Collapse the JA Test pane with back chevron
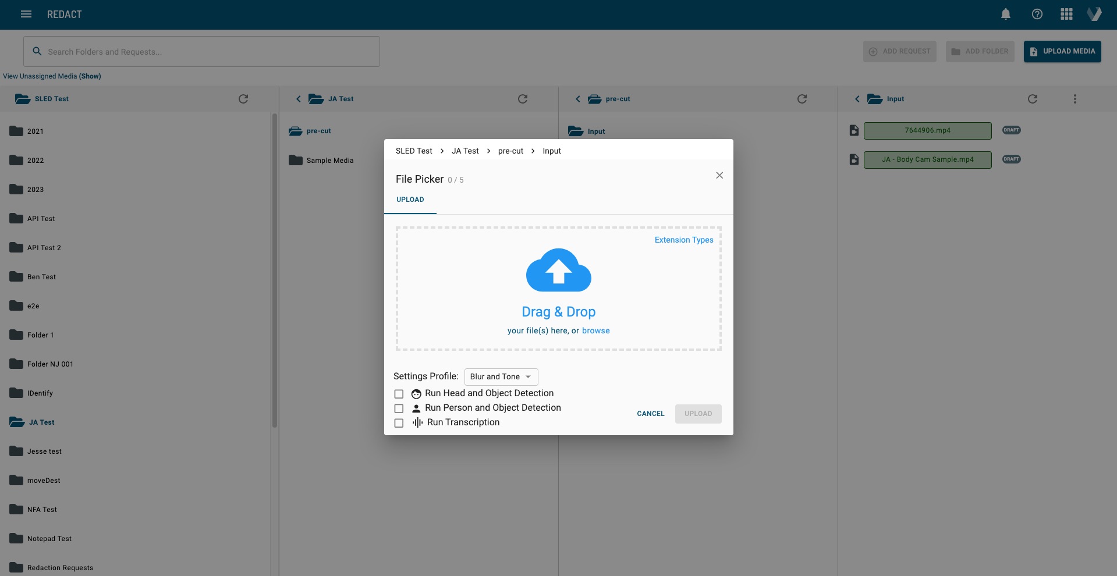This screenshot has height=576, width=1117. click(x=299, y=99)
